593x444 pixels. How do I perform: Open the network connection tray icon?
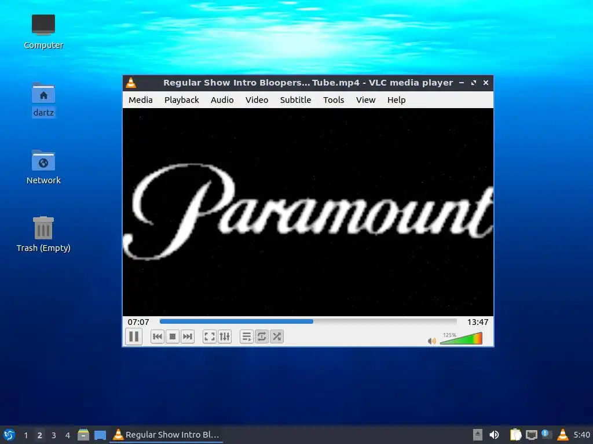(x=532, y=435)
